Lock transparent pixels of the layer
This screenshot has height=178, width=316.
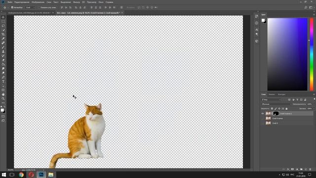click(x=272, y=109)
